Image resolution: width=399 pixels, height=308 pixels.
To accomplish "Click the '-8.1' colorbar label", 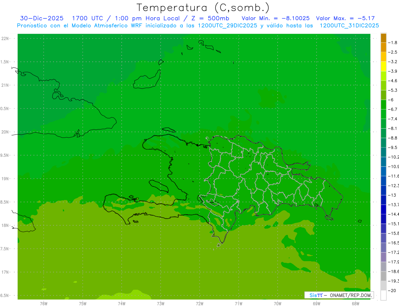I will (393, 128).
